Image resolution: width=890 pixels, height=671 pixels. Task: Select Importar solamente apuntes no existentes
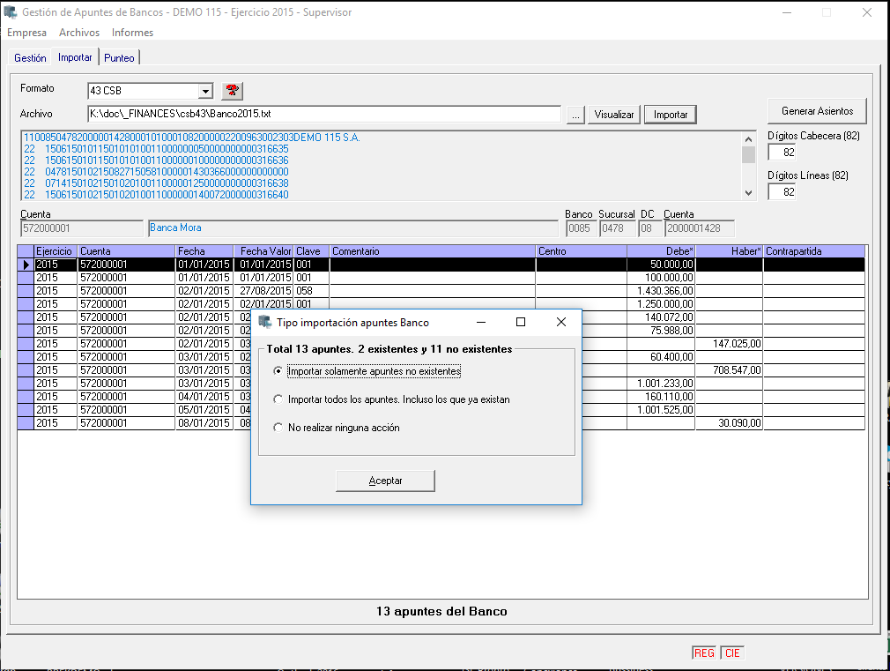click(x=278, y=372)
